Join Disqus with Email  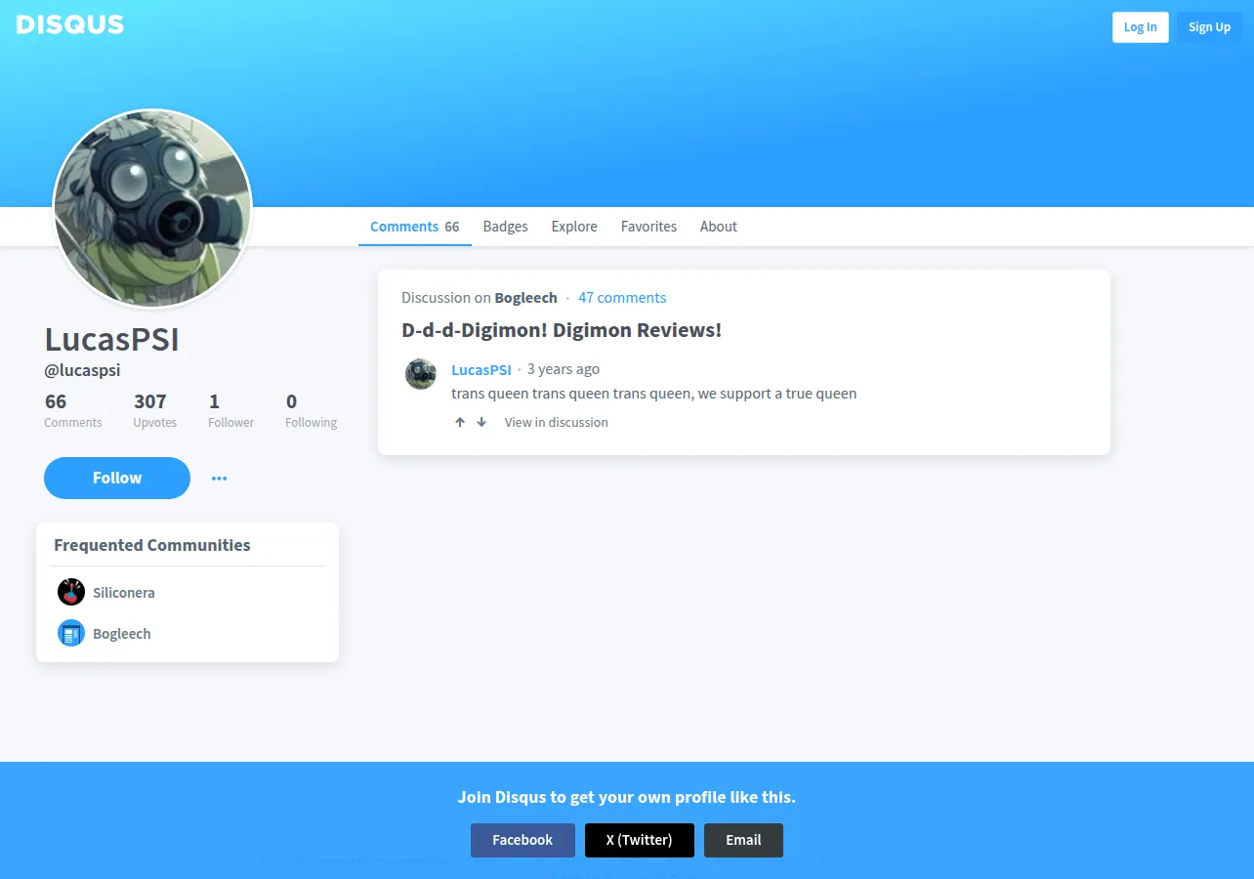[x=743, y=840]
